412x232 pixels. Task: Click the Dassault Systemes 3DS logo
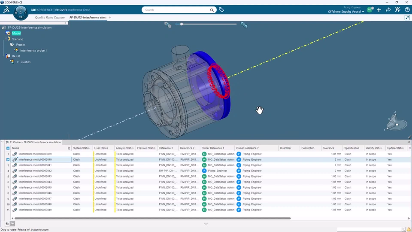click(6, 10)
